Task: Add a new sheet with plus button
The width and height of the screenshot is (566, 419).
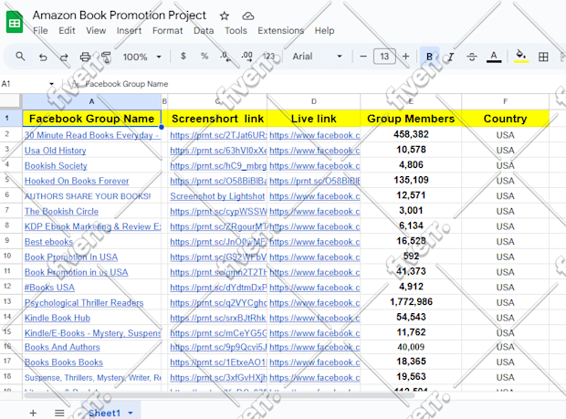Action: tap(33, 413)
